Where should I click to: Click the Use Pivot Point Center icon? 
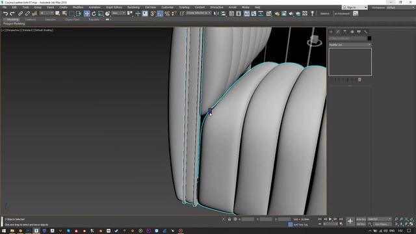tap(130, 14)
